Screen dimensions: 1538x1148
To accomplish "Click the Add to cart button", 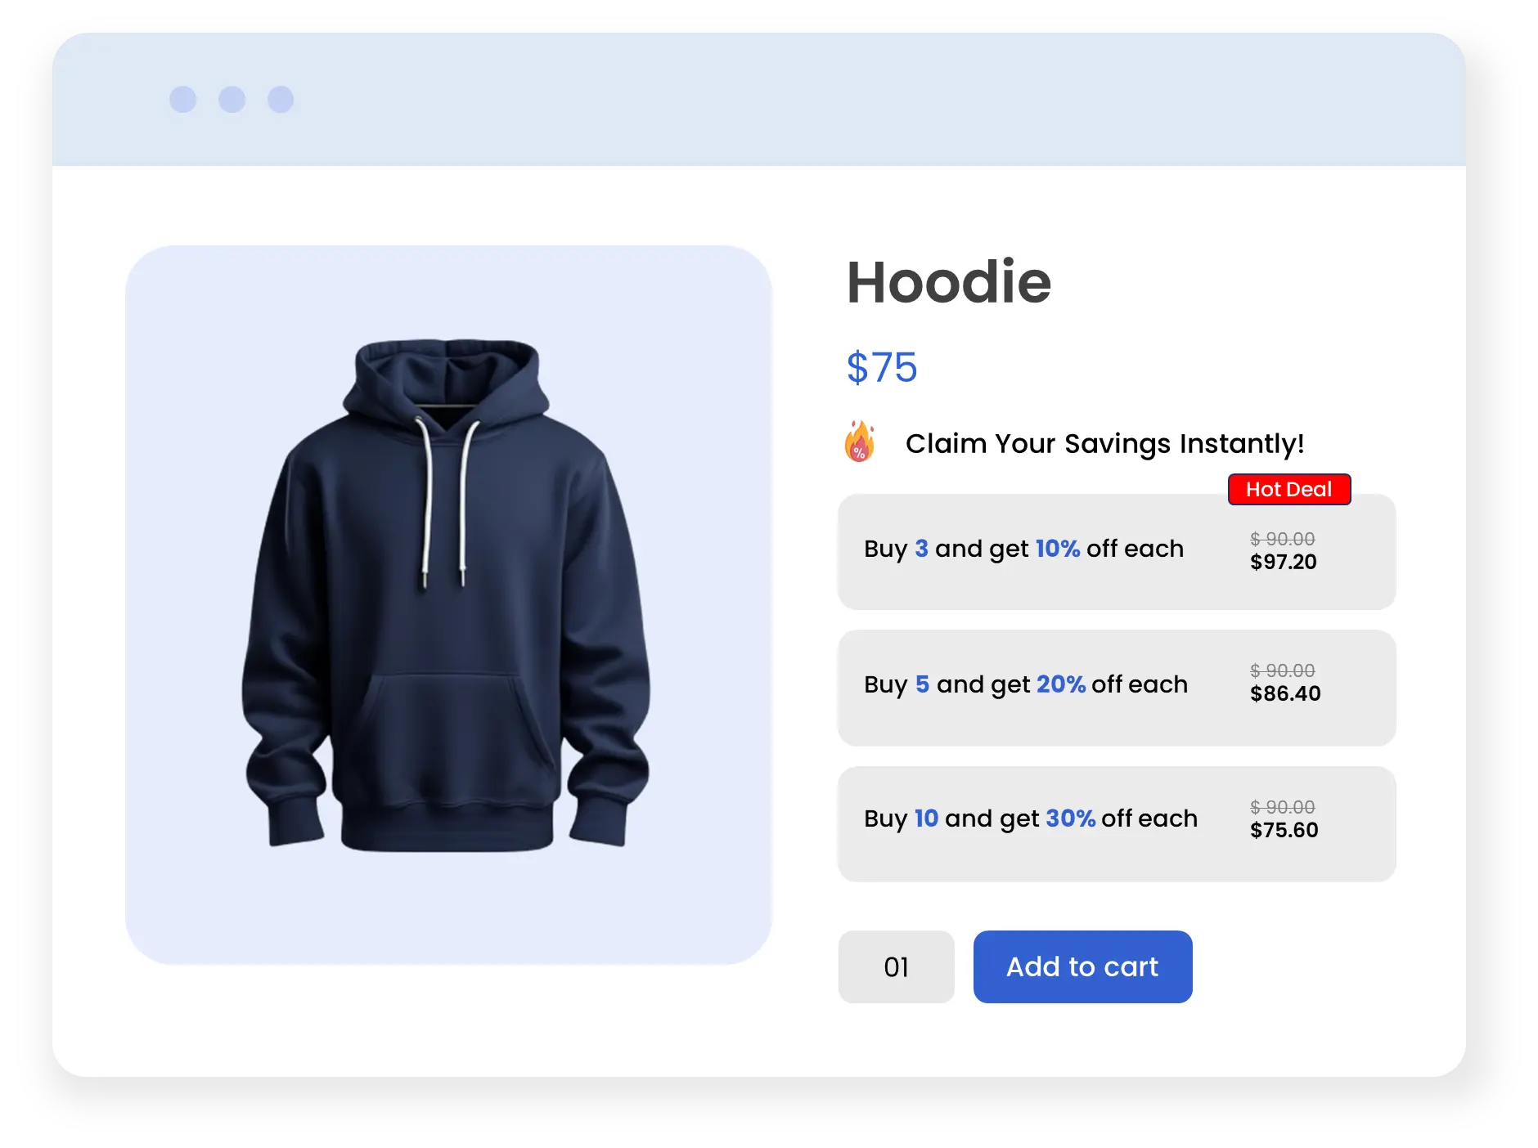I will tap(1082, 966).
